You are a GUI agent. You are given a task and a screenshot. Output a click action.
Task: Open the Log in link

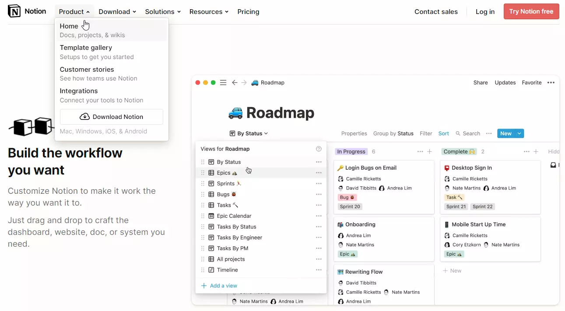coord(485,12)
